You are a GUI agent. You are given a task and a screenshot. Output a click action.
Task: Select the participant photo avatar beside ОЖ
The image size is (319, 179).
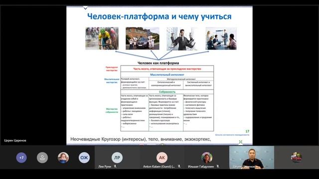pyautogui.click(x=63, y=158)
